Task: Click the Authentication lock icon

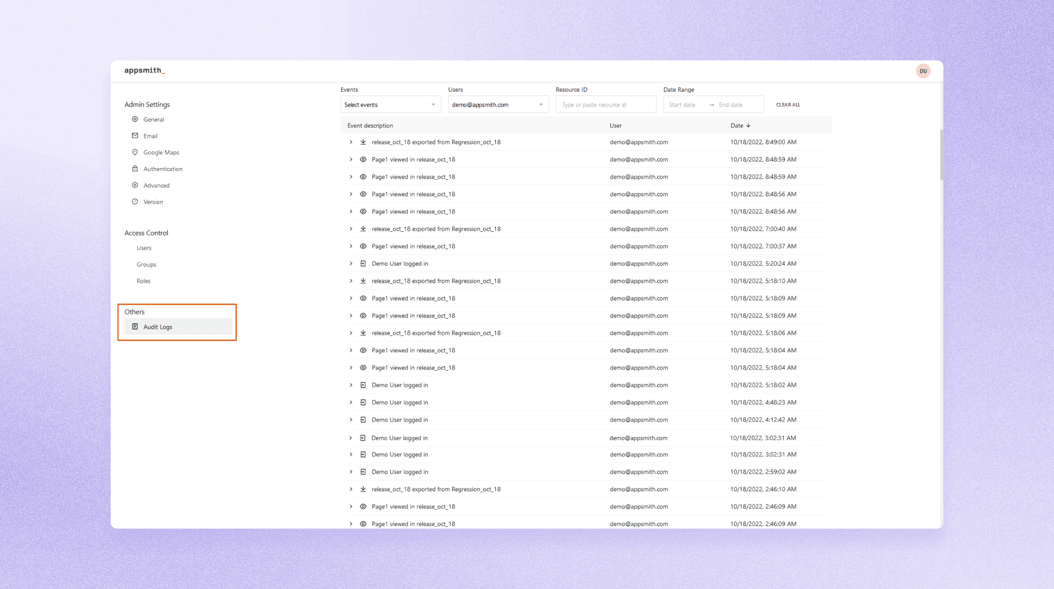Action: tap(135, 169)
